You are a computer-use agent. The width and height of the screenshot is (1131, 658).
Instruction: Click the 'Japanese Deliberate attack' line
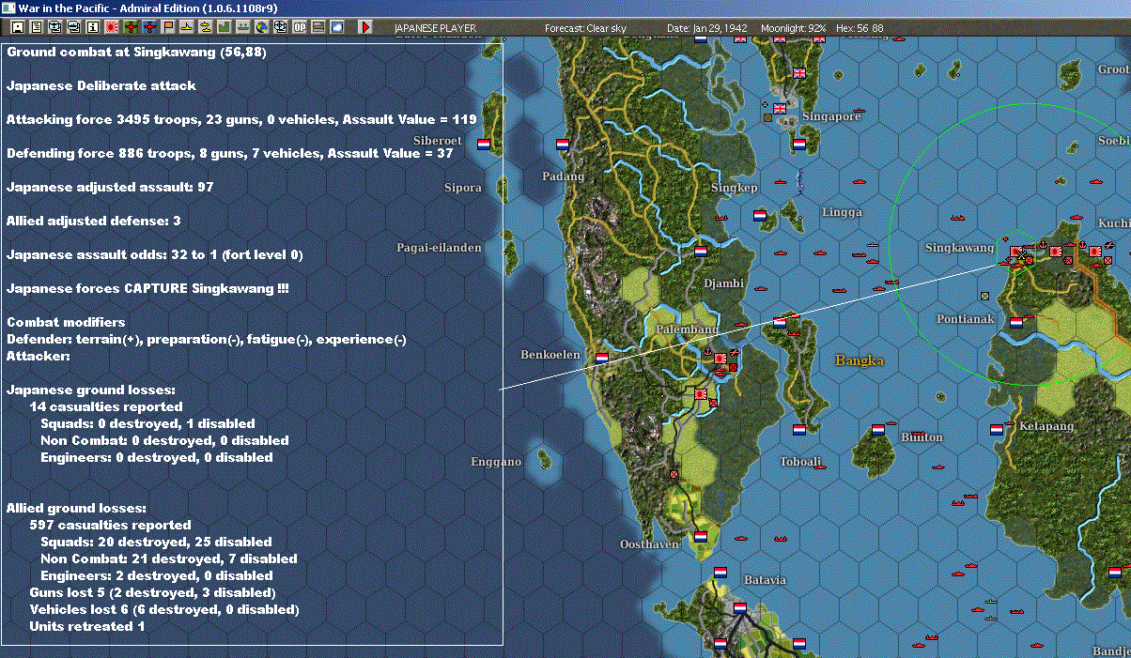click(101, 85)
